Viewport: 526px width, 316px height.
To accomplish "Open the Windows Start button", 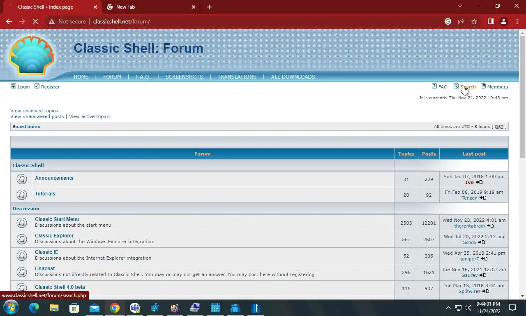I will pyautogui.click(x=11, y=308).
